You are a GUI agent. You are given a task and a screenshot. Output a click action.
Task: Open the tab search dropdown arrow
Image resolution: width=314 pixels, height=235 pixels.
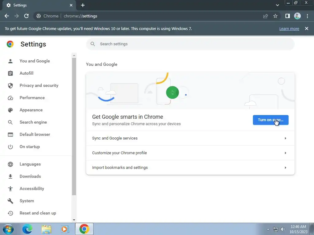click(277, 5)
